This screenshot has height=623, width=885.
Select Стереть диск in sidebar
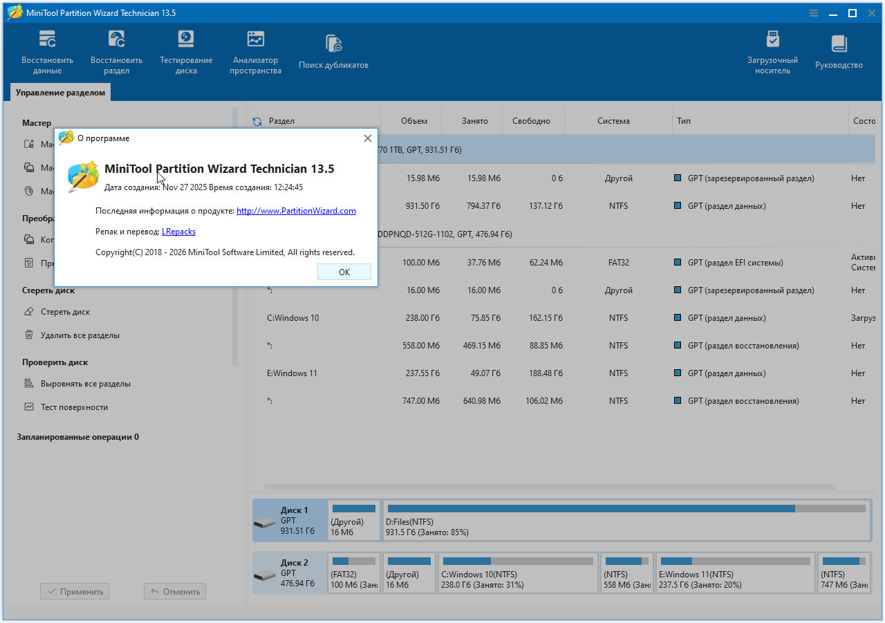[65, 312]
